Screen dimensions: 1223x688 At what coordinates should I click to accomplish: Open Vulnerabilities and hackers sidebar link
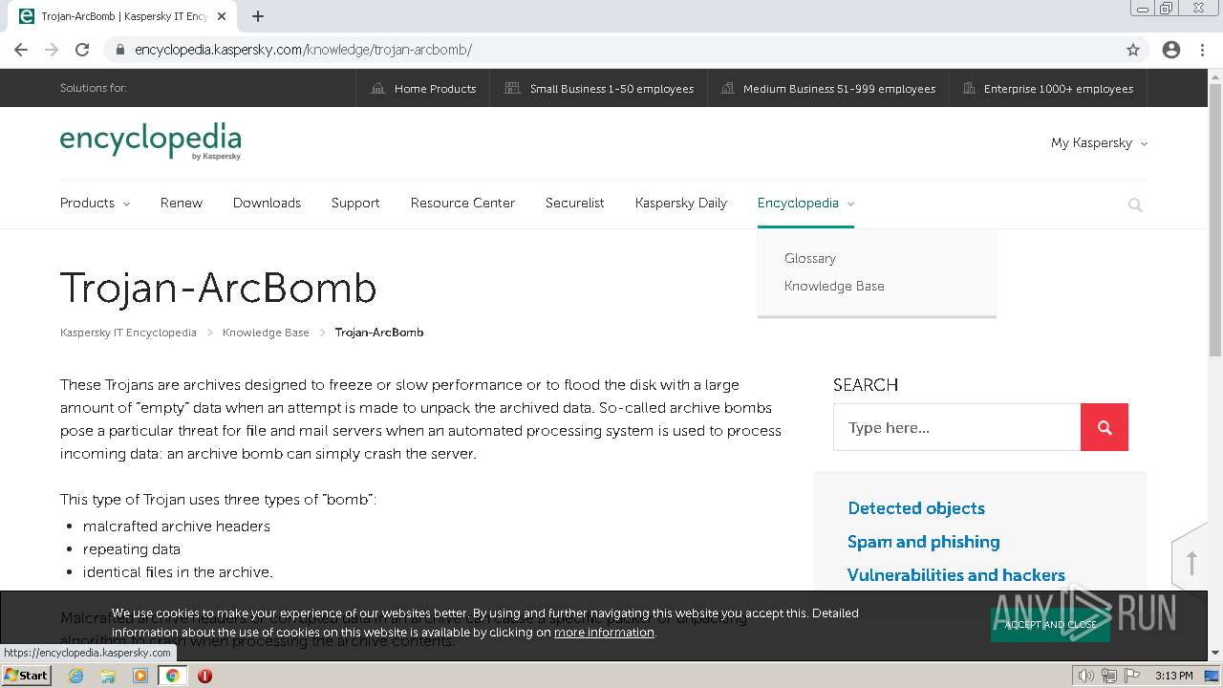pos(955,575)
